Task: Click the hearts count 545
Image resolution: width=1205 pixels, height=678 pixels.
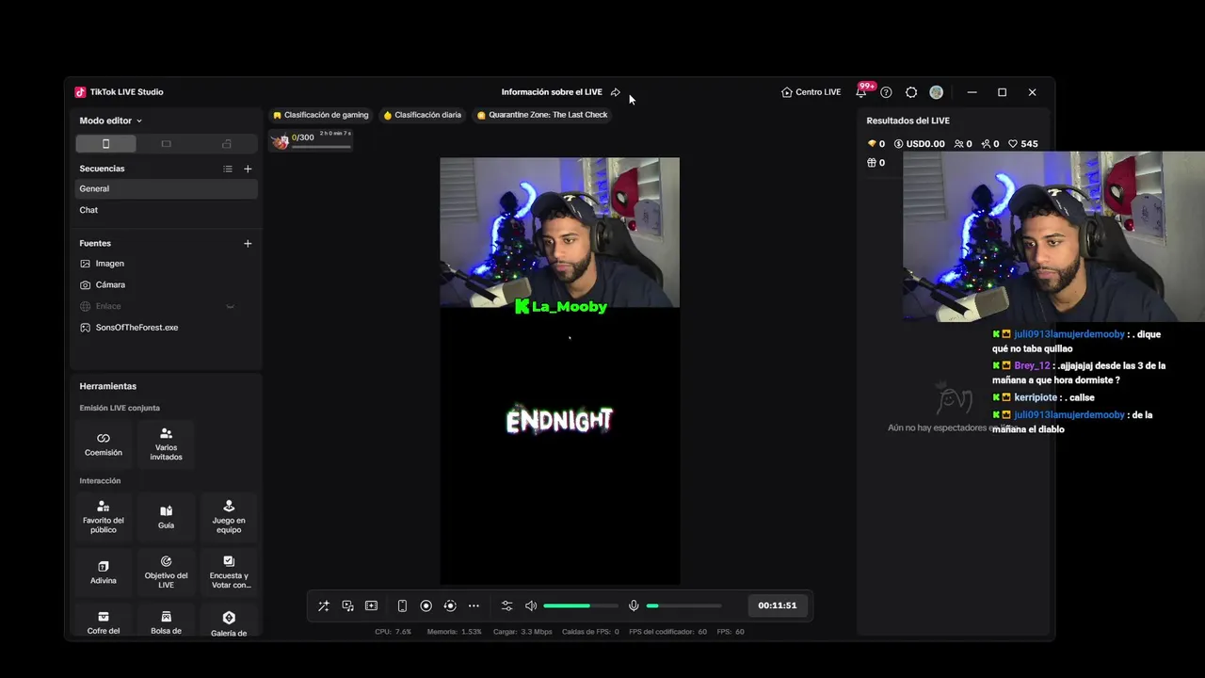Action: (x=1022, y=144)
